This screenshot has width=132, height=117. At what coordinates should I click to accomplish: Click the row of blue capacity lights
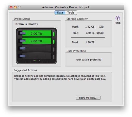tap(36, 62)
